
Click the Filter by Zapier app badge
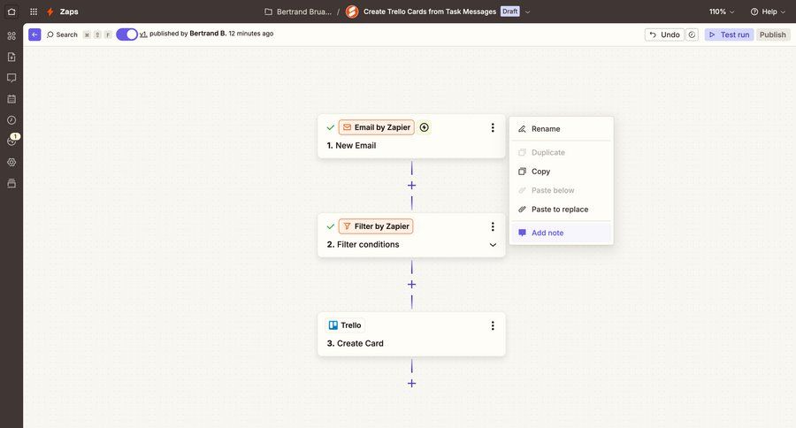376,226
